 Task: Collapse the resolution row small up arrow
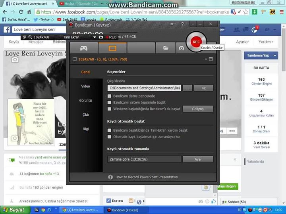pyautogui.click(x=206, y=59)
